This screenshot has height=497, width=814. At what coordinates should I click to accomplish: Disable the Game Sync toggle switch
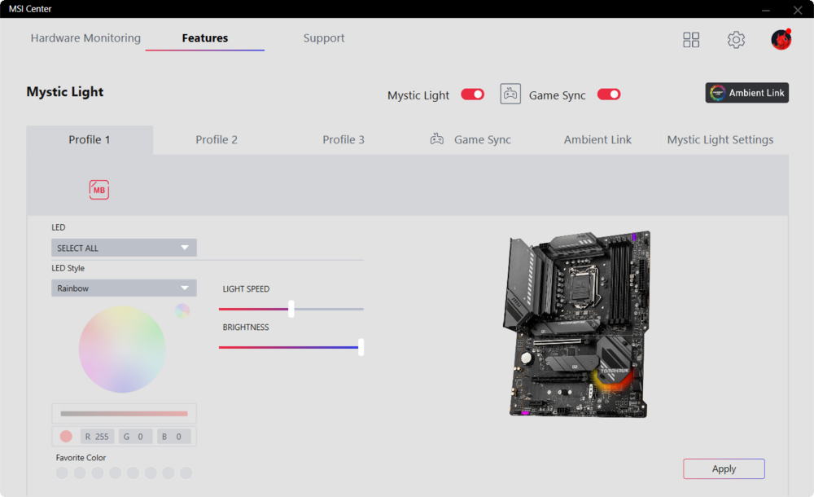[609, 95]
